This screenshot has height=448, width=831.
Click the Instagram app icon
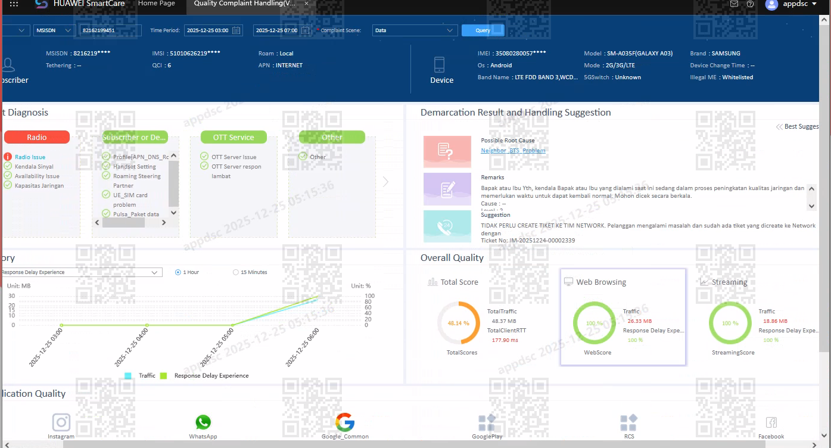(x=61, y=422)
